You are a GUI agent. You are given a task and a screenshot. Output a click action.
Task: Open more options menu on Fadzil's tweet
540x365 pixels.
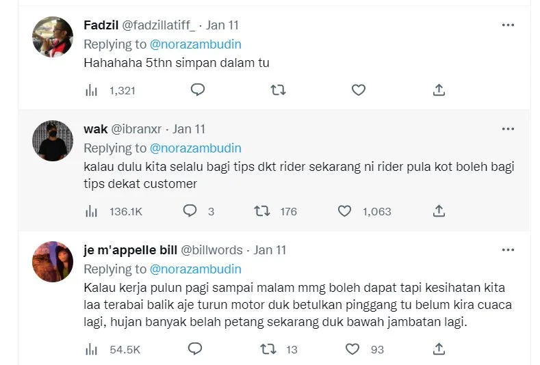(508, 25)
